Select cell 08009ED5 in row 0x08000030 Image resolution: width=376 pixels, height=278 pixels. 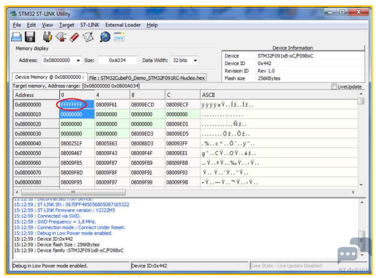coord(182,134)
